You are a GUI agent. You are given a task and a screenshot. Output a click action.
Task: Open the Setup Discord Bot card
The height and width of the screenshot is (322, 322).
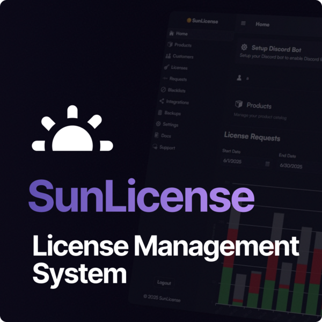click(x=279, y=52)
